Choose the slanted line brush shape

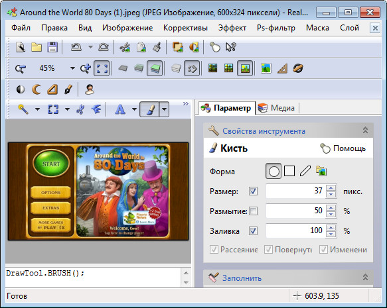[x=305, y=171]
